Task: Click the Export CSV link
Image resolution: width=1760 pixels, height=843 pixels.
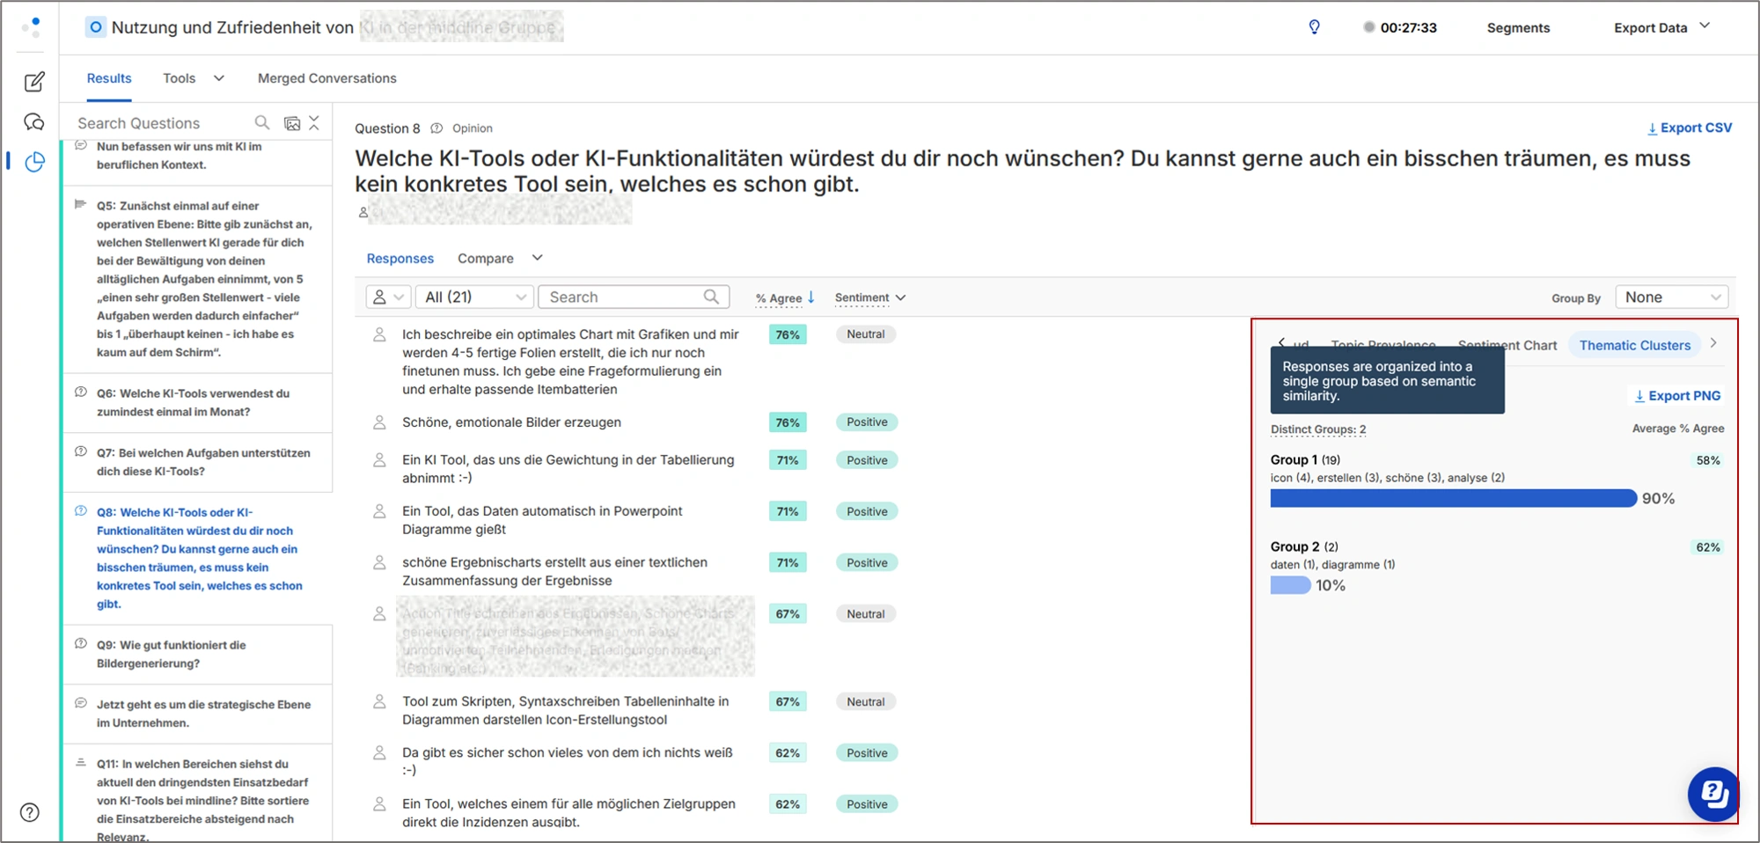Action: [x=1690, y=128]
